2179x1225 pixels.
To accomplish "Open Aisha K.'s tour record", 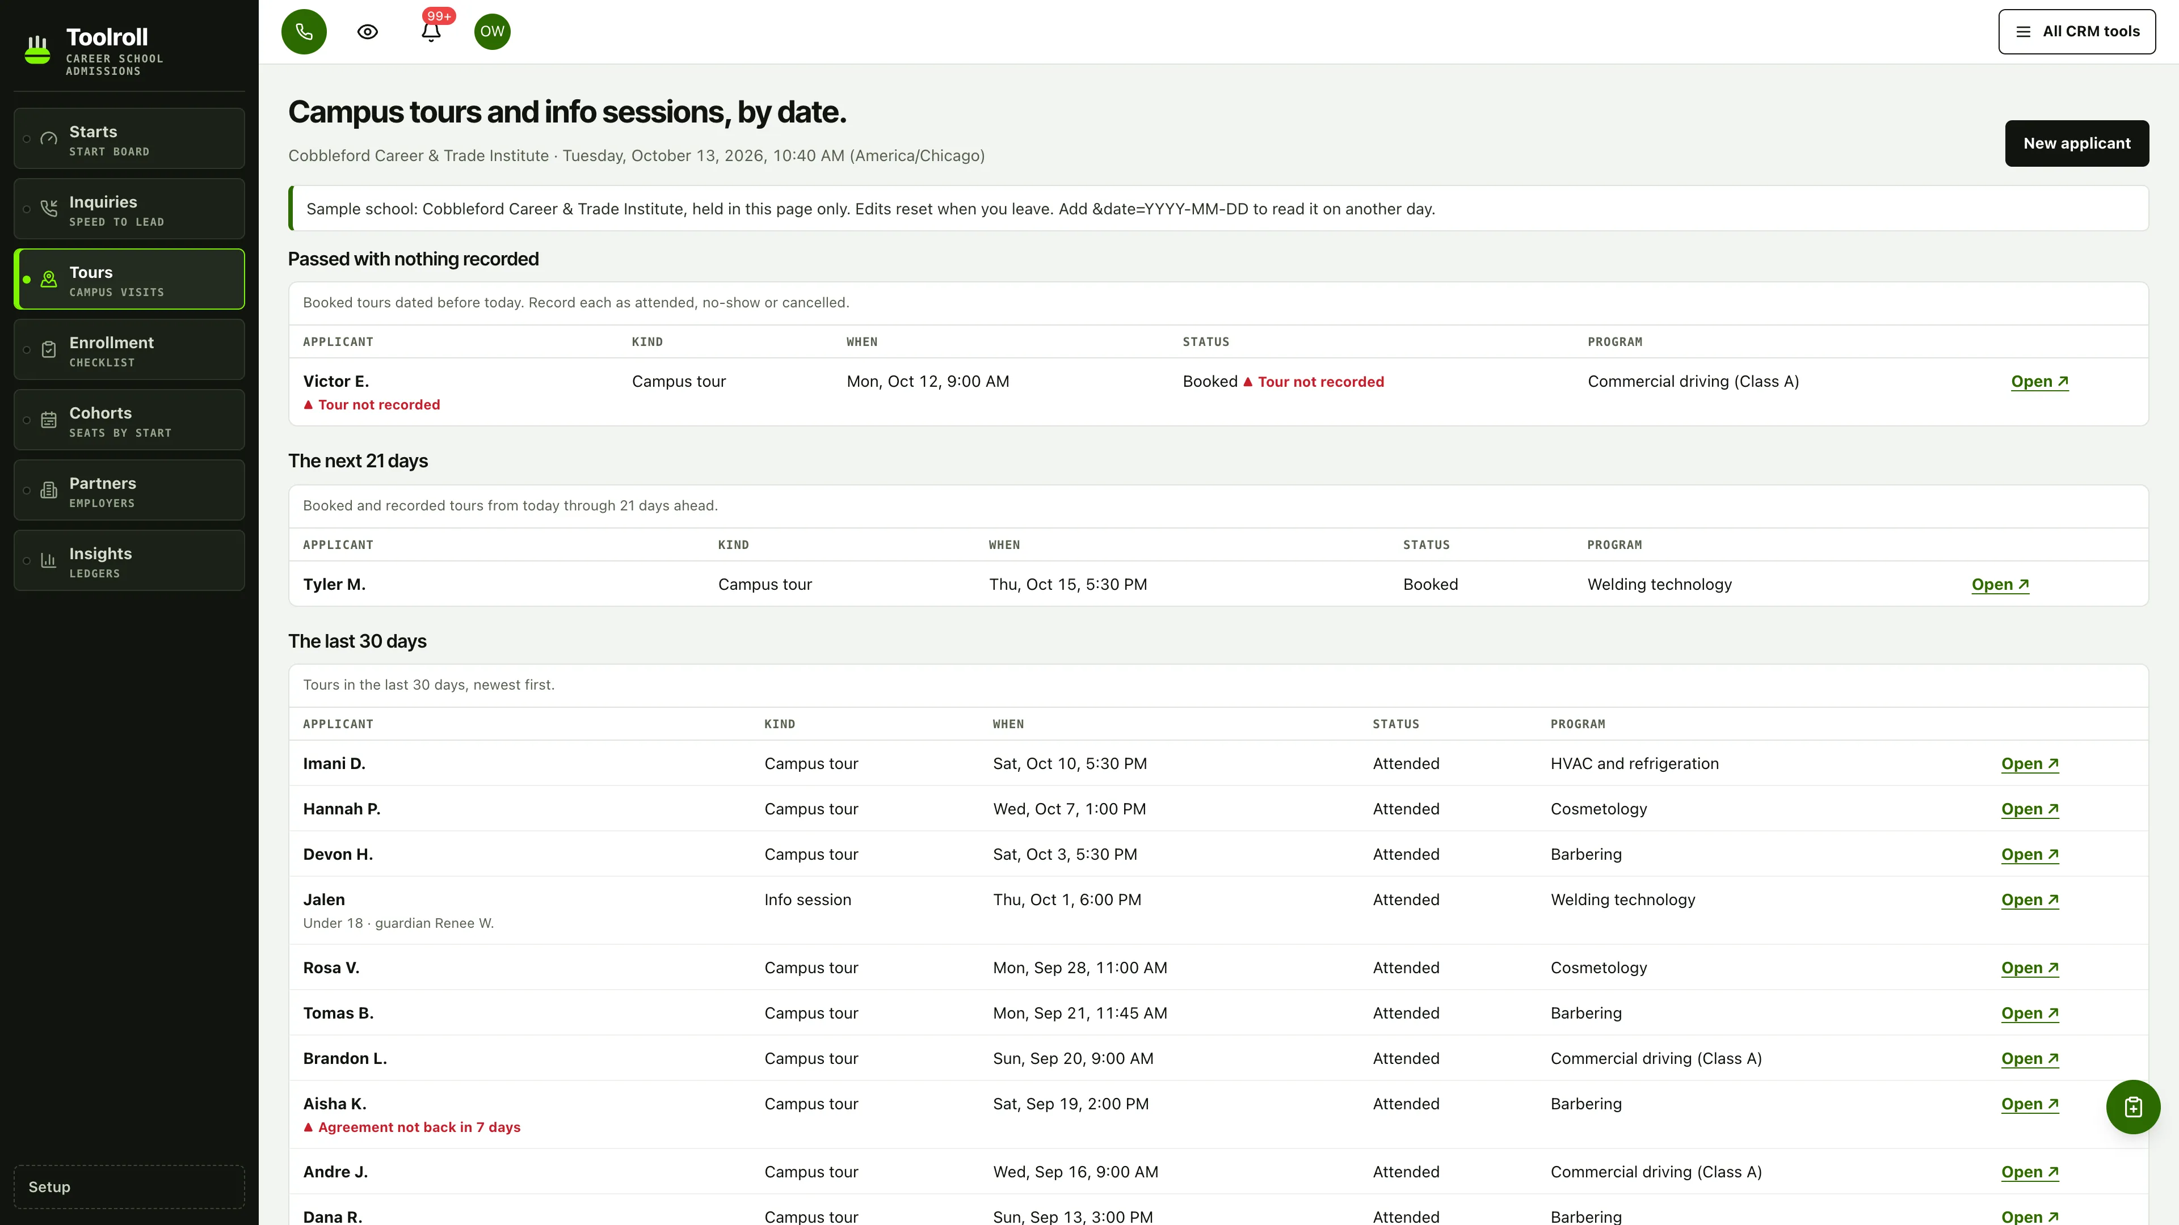I will [2030, 1104].
